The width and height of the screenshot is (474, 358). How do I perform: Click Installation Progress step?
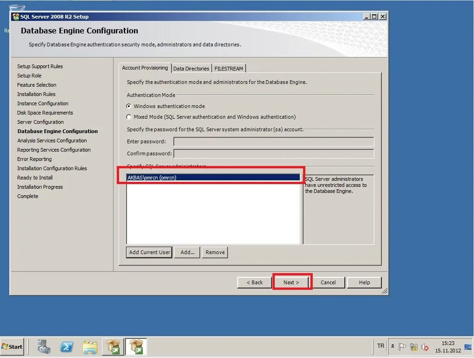pyautogui.click(x=40, y=187)
